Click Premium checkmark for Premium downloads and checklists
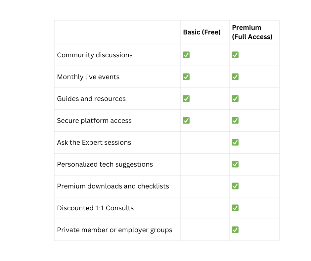The height and width of the screenshot is (261, 311). (x=235, y=186)
